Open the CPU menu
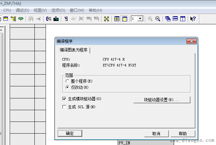 click(x=7, y=10)
